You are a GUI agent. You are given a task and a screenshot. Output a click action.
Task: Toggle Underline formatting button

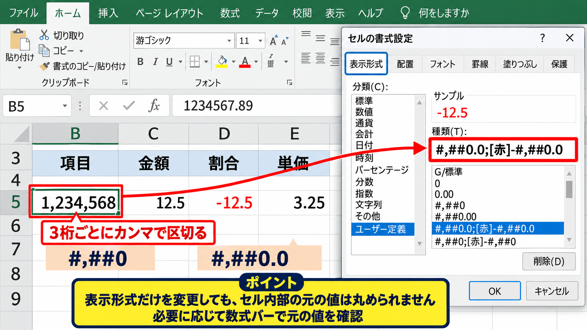169,62
